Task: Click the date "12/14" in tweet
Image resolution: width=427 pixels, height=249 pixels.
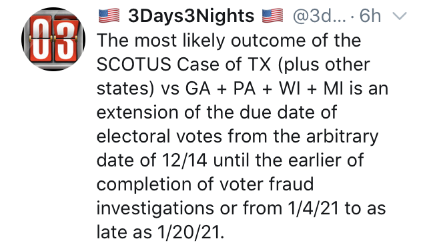Action: 184,160
